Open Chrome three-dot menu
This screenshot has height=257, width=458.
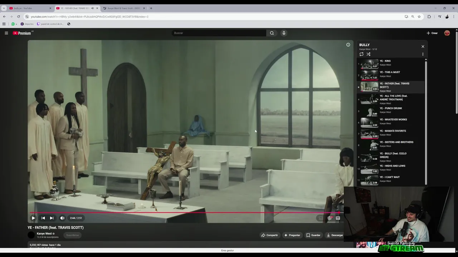(x=454, y=17)
